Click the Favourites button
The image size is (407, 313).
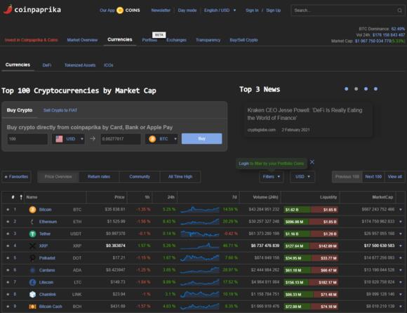[16, 177]
